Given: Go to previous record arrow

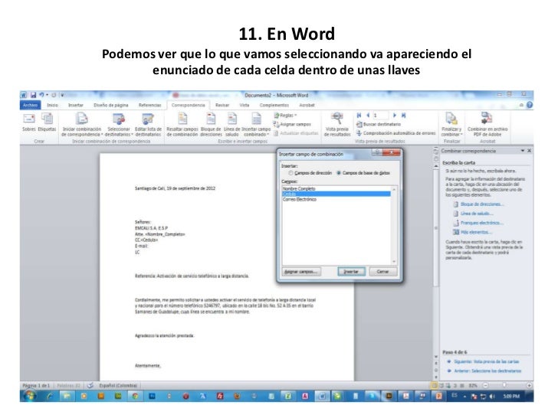Looking at the screenshot, I should [368, 115].
